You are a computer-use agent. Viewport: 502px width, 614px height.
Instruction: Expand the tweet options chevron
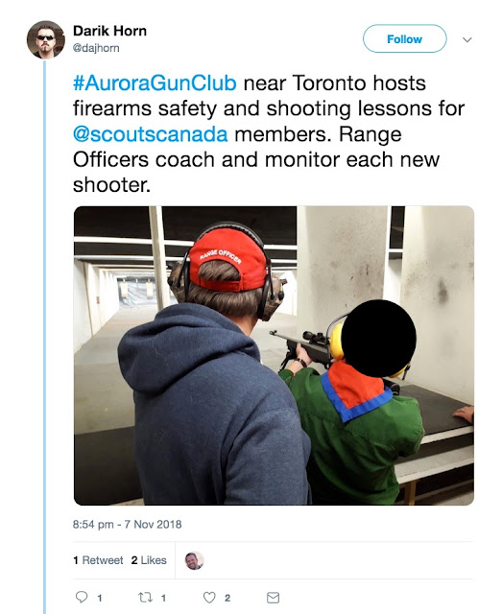coord(467,39)
